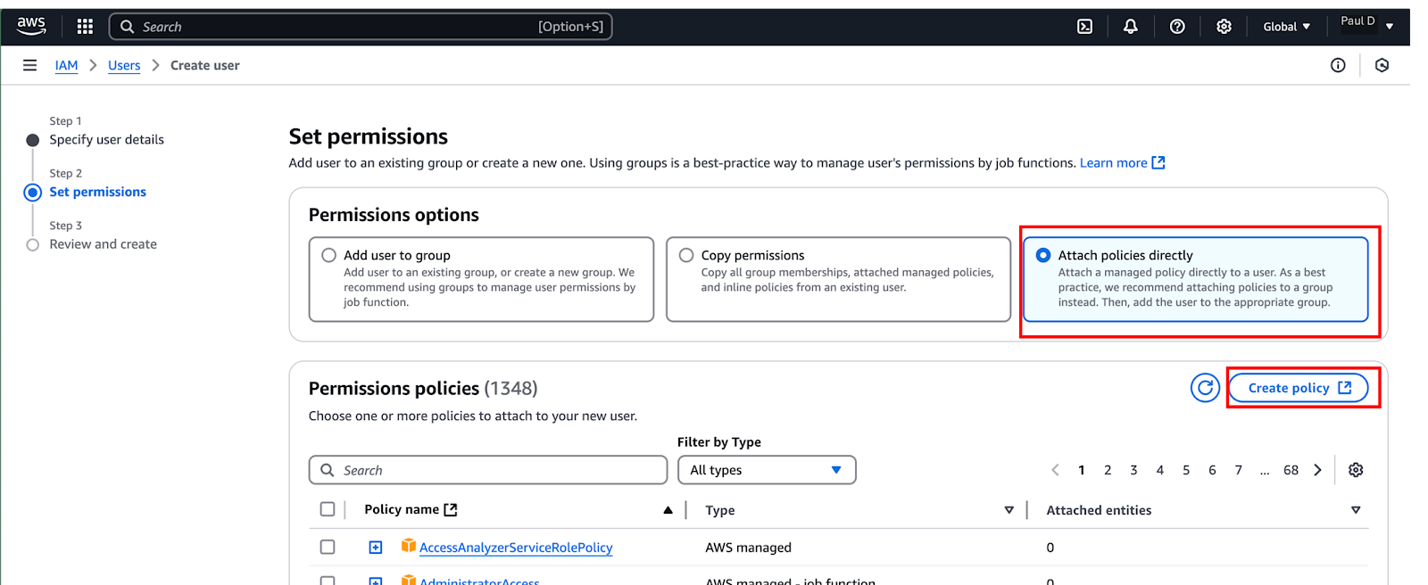Screen dimensions: 1428x585
Task: Open the Global region dropdown
Action: [1286, 27]
